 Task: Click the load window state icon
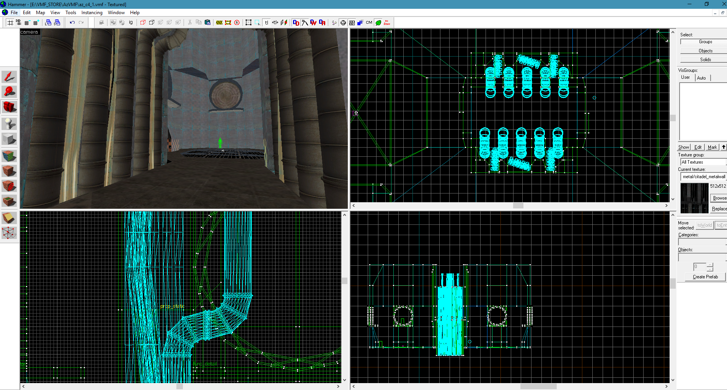click(x=48, y=23)
